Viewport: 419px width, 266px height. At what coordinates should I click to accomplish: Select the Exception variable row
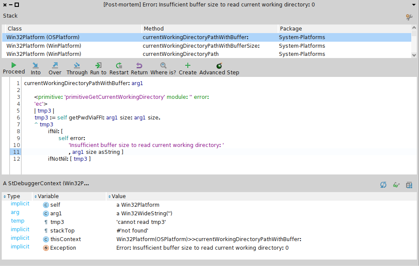(63, 248)
